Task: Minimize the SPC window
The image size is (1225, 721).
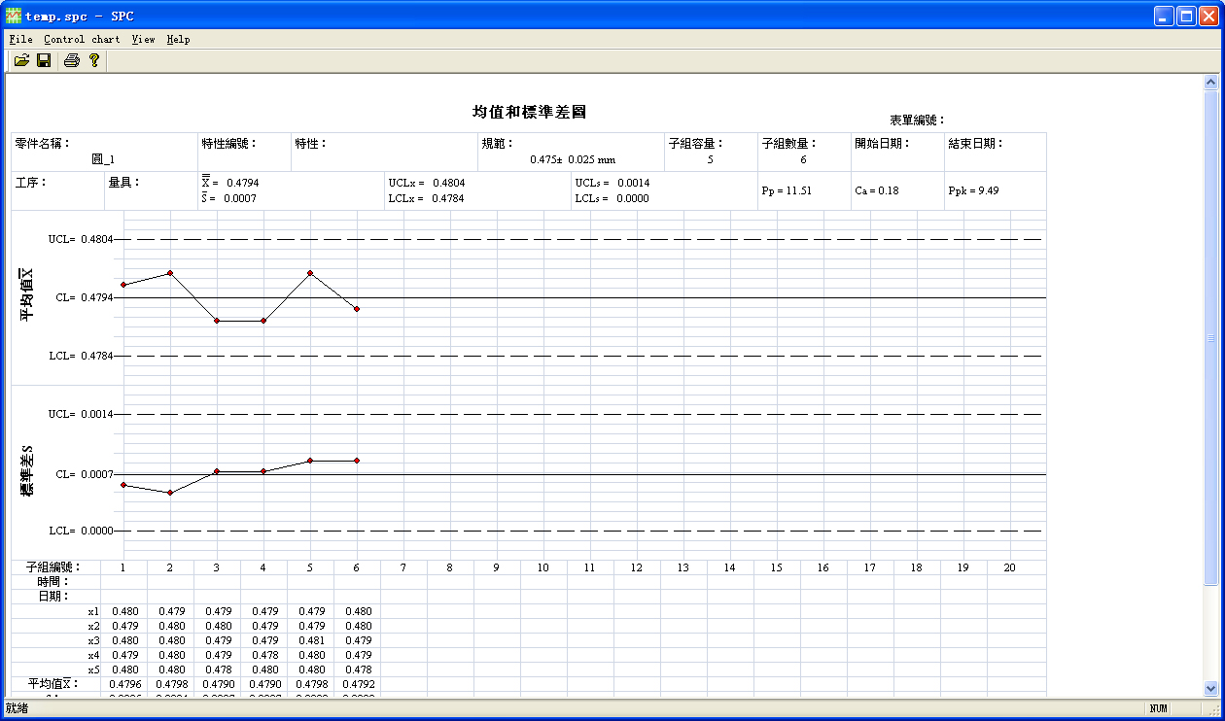Action: [1164, 17]
